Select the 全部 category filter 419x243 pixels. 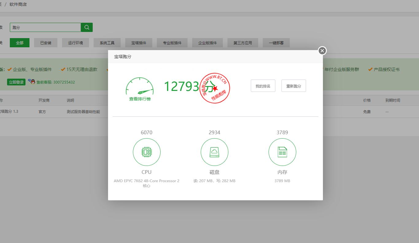pyautogui.click(x=19, y=43)
